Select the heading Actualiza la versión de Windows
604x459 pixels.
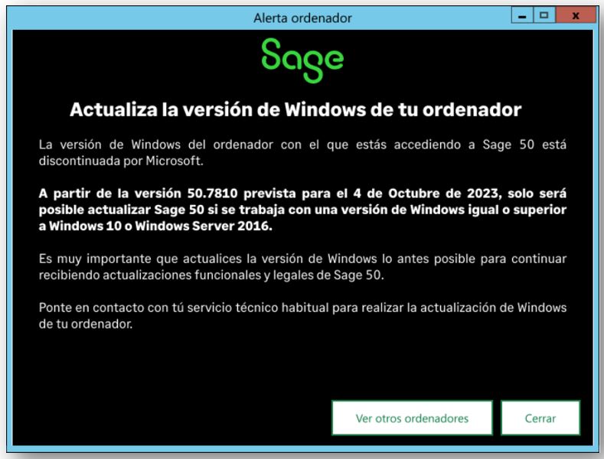pyautogui.click(x=295, y=109)
